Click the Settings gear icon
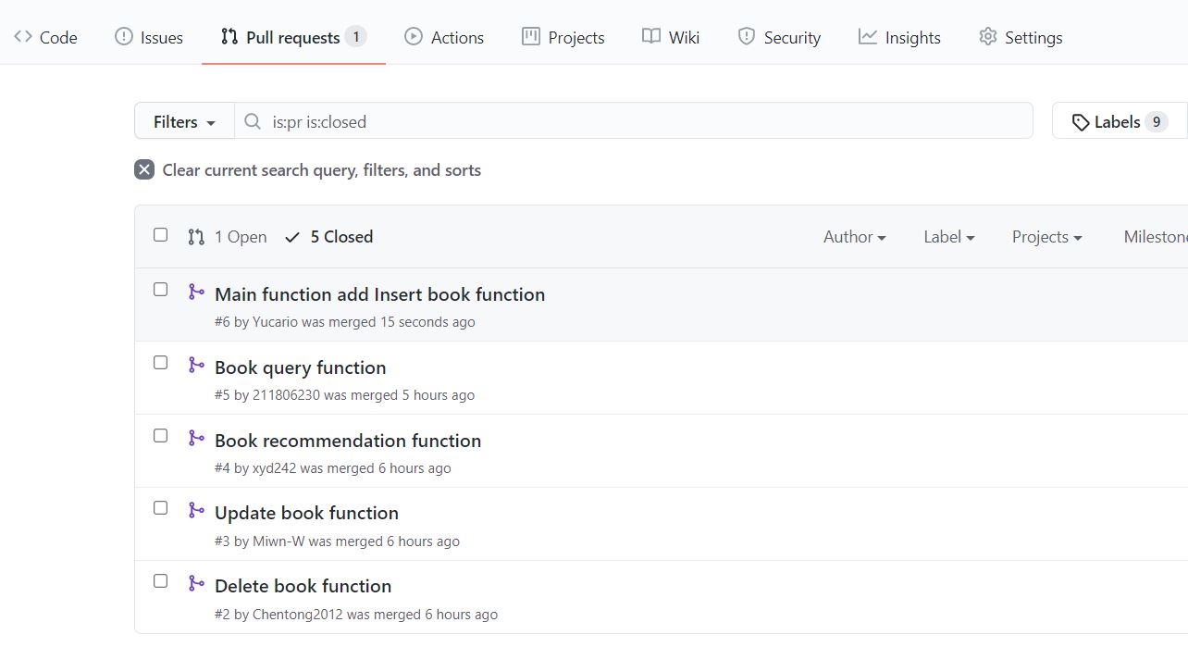 [x=988, y=37]
